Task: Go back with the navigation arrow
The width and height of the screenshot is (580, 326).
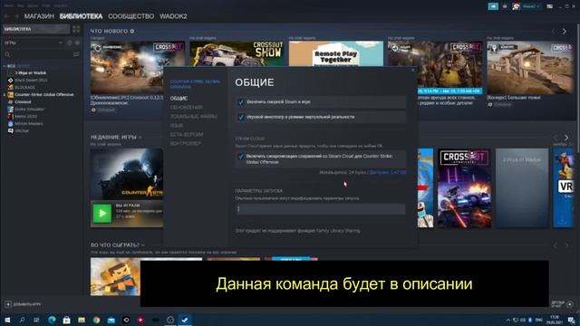Action: pos(7,16)
